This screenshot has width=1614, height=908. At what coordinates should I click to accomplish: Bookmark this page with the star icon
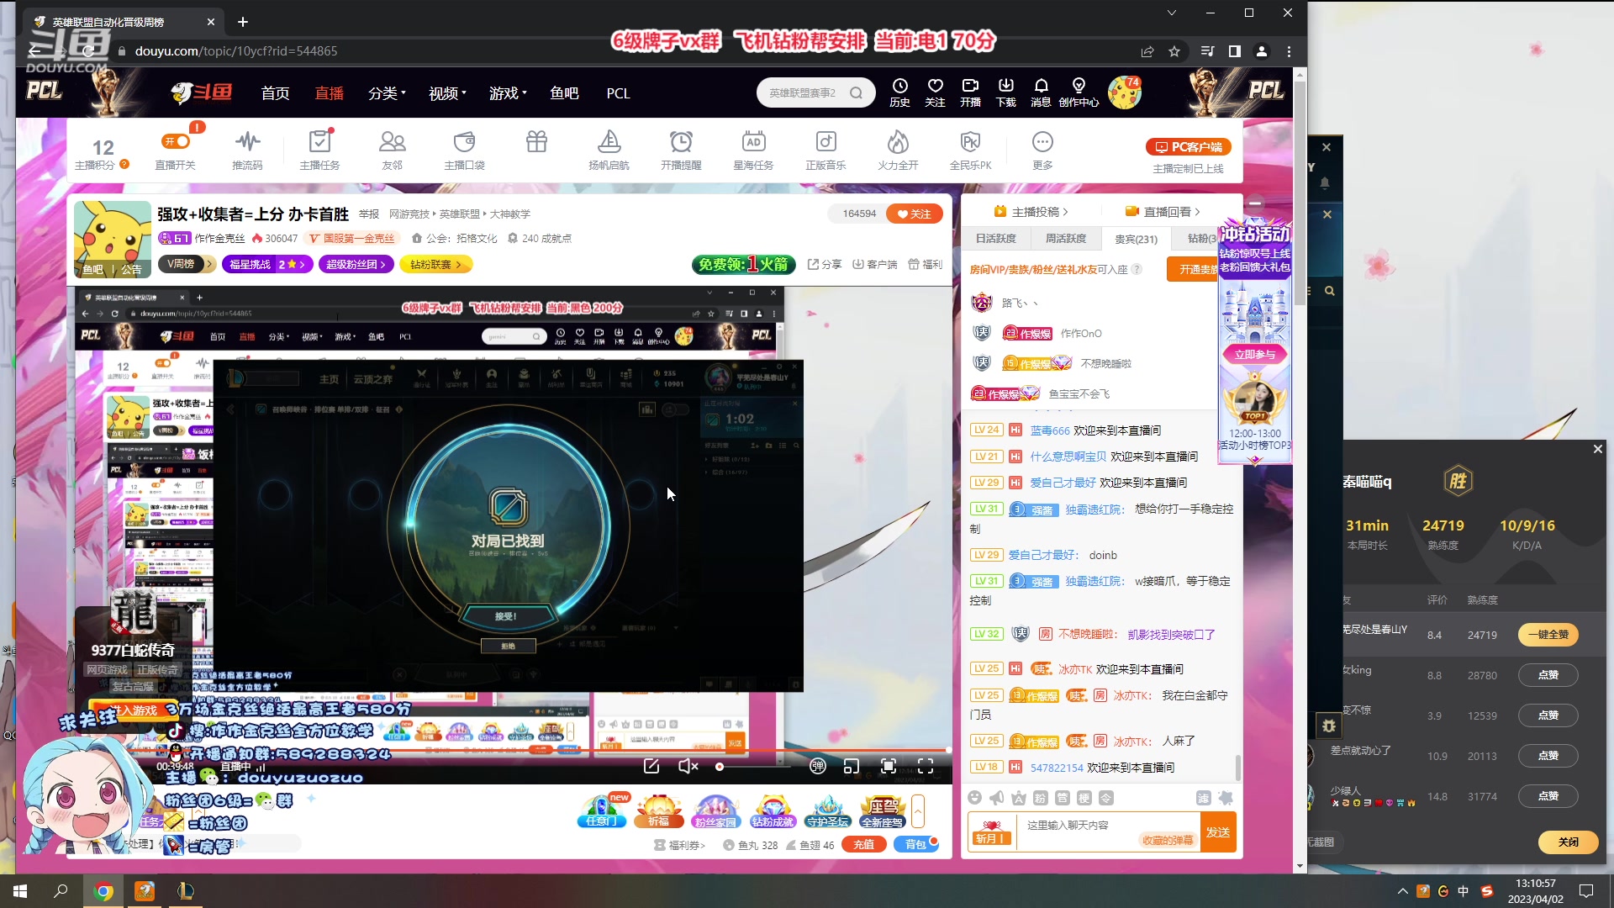[x=1174, y=51]
